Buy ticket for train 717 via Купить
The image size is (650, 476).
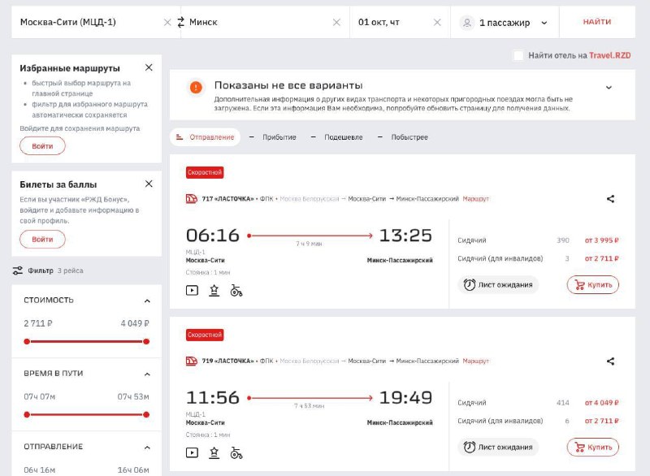pos(593,285)
